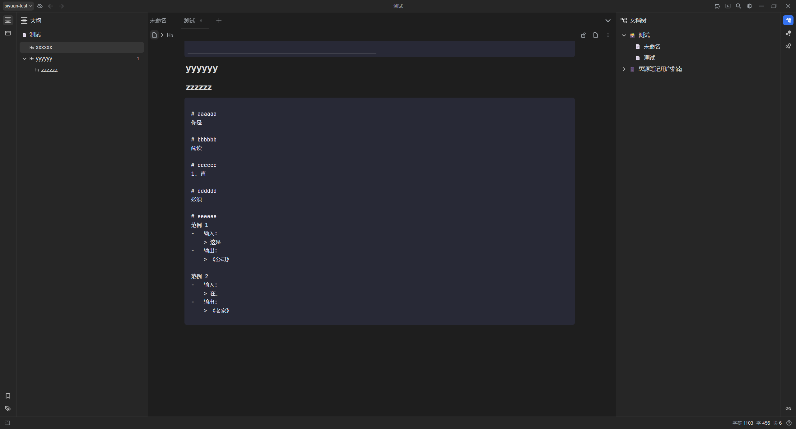Click the cloud sync status icon

pyautogui.click(x=40, y=6)
